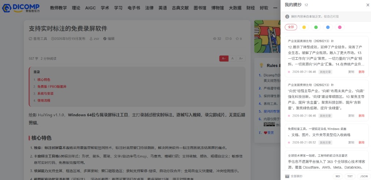Screen dimensions: 371x180
Task: Open 其他文章 tag on 05:52 excerpt
Action: tap(325, 142)
